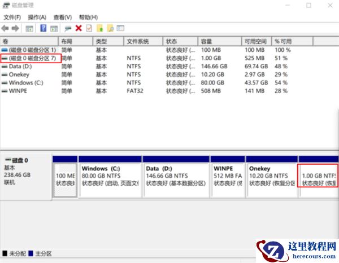
Task: Sort by the 文件系统 column header
Action: pos(144,41)
